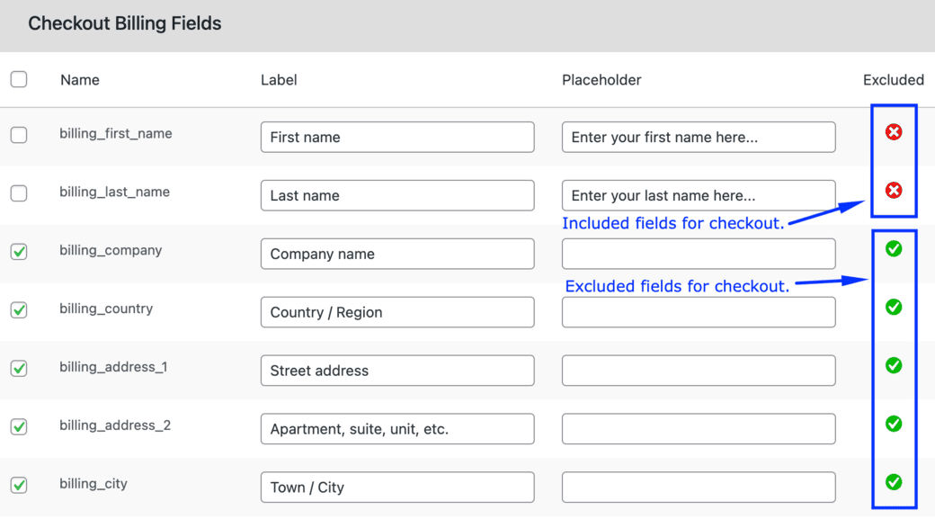Viewport: 935px width, 519px height.
Task: Toggle the select-all checkbox in header
Action: [x=19, y=79]
